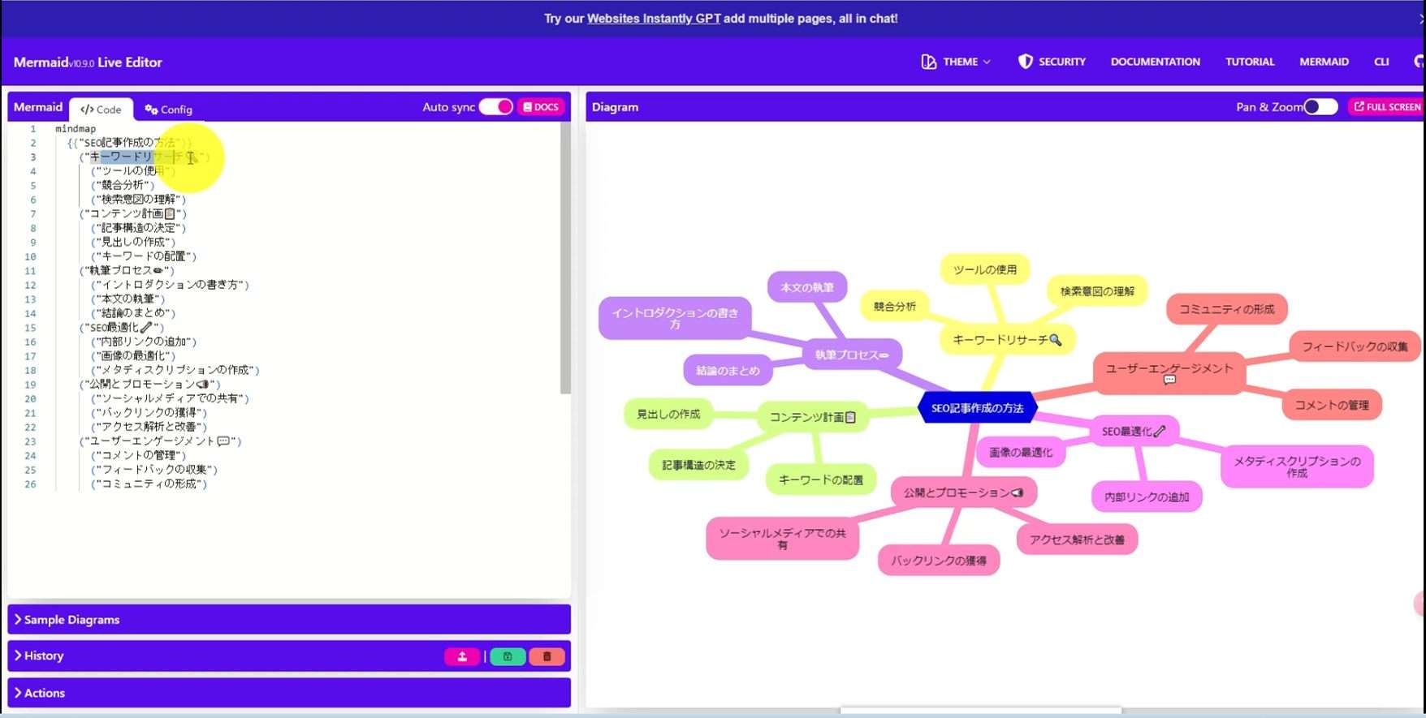
Task: Click the 見出しの作成 diagram node
Action: pos(668,414)
